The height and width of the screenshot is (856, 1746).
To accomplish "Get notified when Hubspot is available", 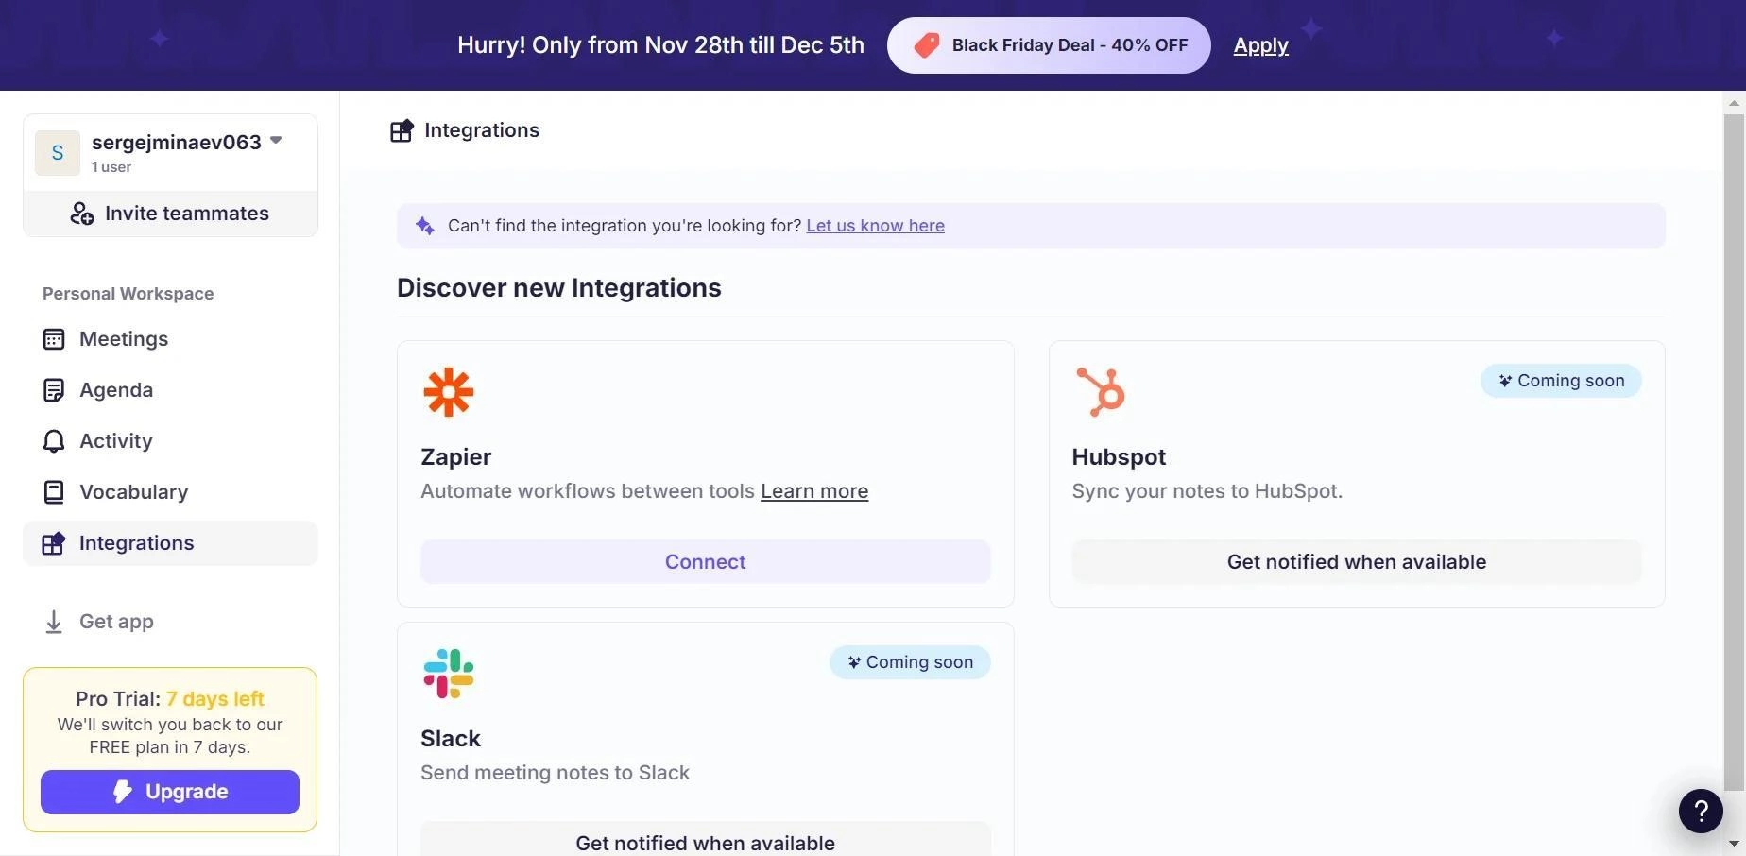I will pyautogui.click(x=1356, y=562).
